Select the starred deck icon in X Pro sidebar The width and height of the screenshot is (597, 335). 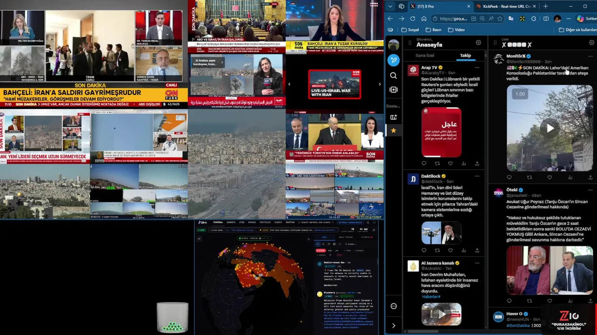point(394,131)
